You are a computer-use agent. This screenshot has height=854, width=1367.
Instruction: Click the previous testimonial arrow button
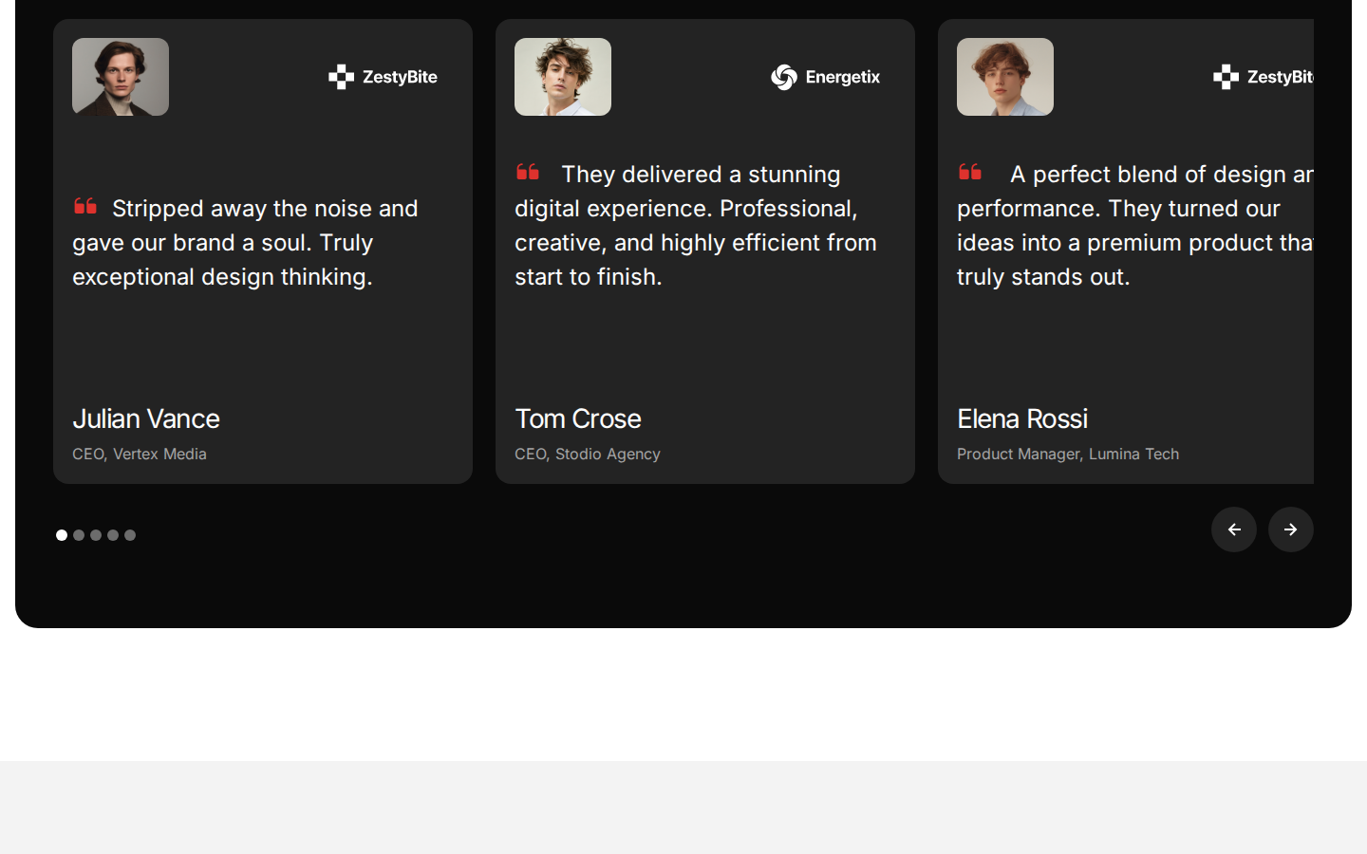[x=1233, y=529]
